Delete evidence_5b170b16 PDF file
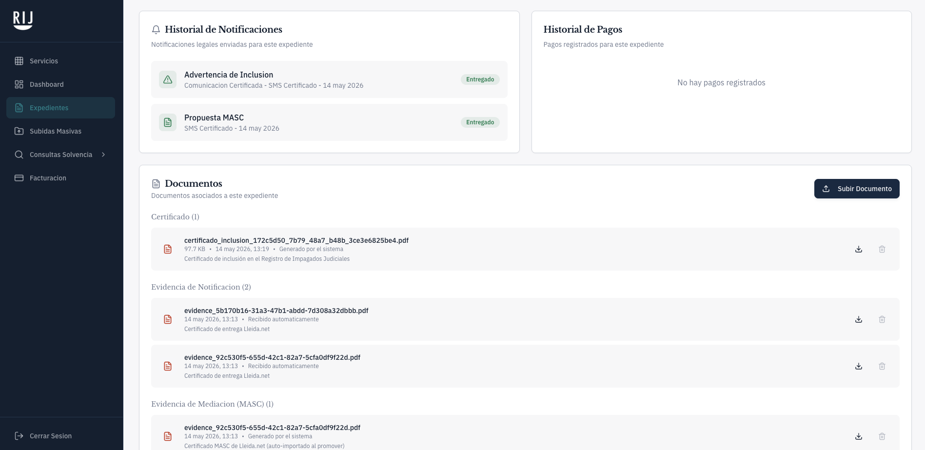 coord(882,319)
